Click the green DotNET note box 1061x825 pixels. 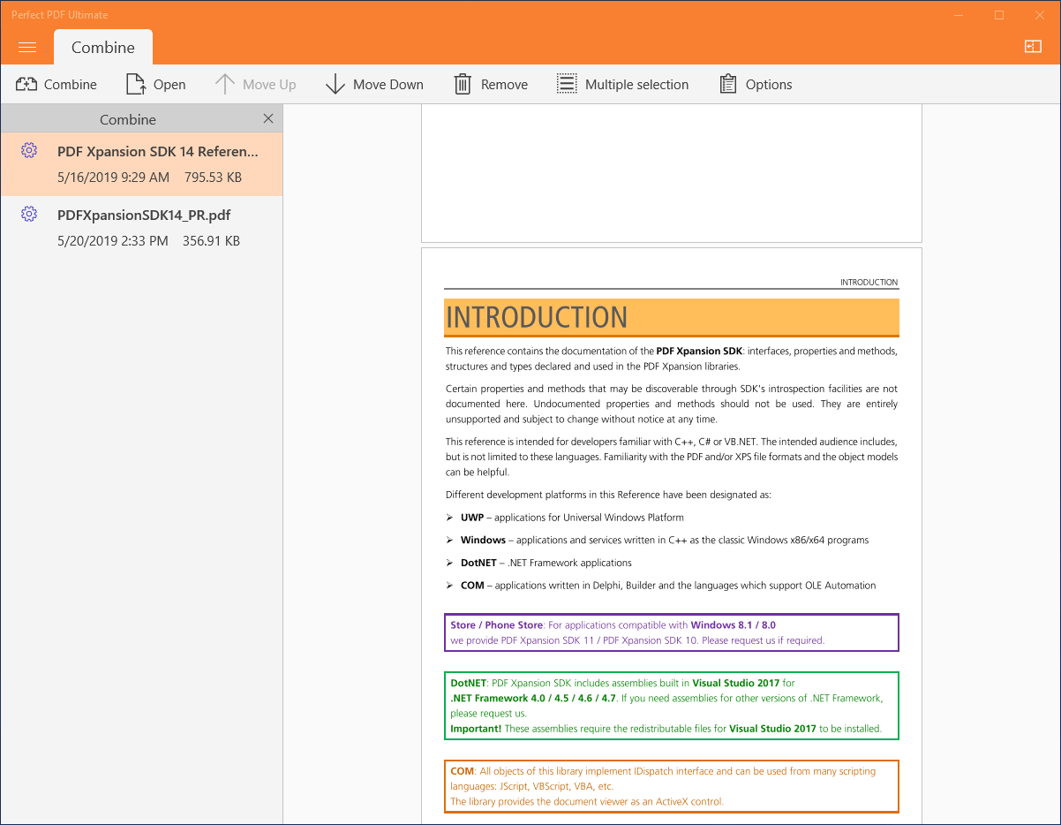coord(672,706)
